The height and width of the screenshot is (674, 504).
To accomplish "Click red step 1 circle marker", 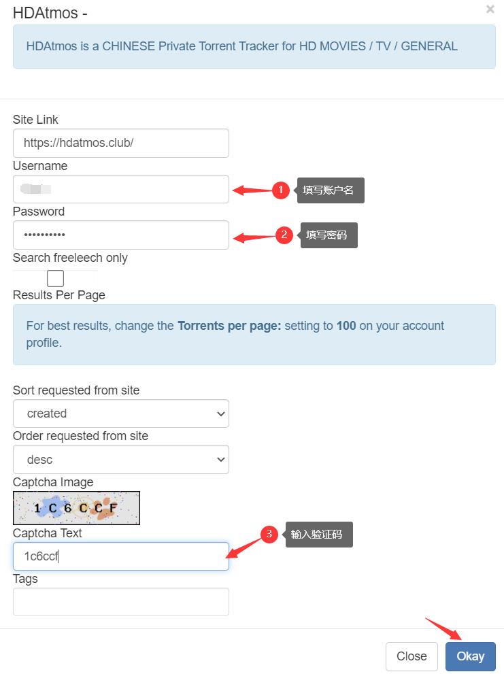I will (281, 190).
